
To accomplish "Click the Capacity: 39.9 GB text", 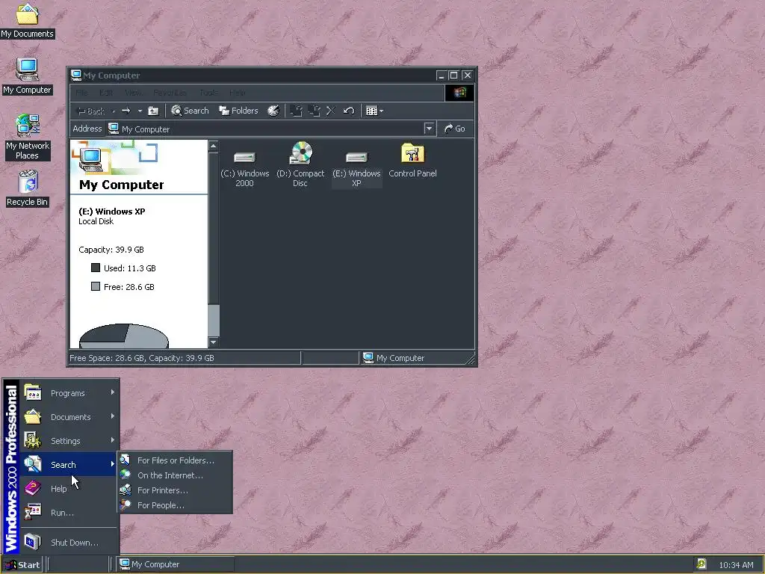I will pyautogui.click(x=111, y=250).
